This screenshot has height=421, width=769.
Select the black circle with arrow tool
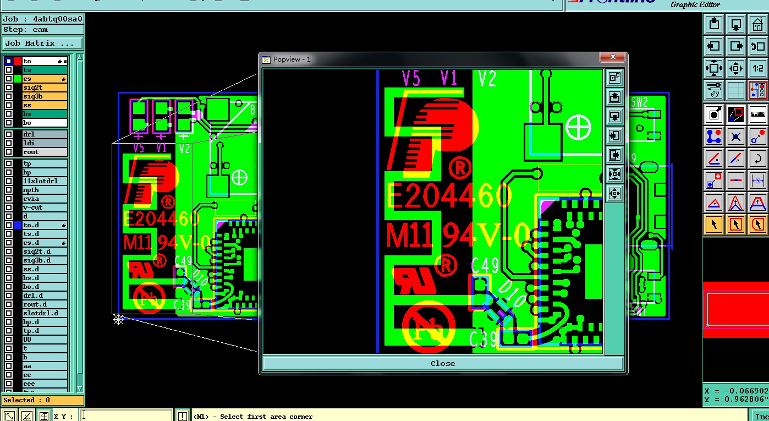coord(714,114)
